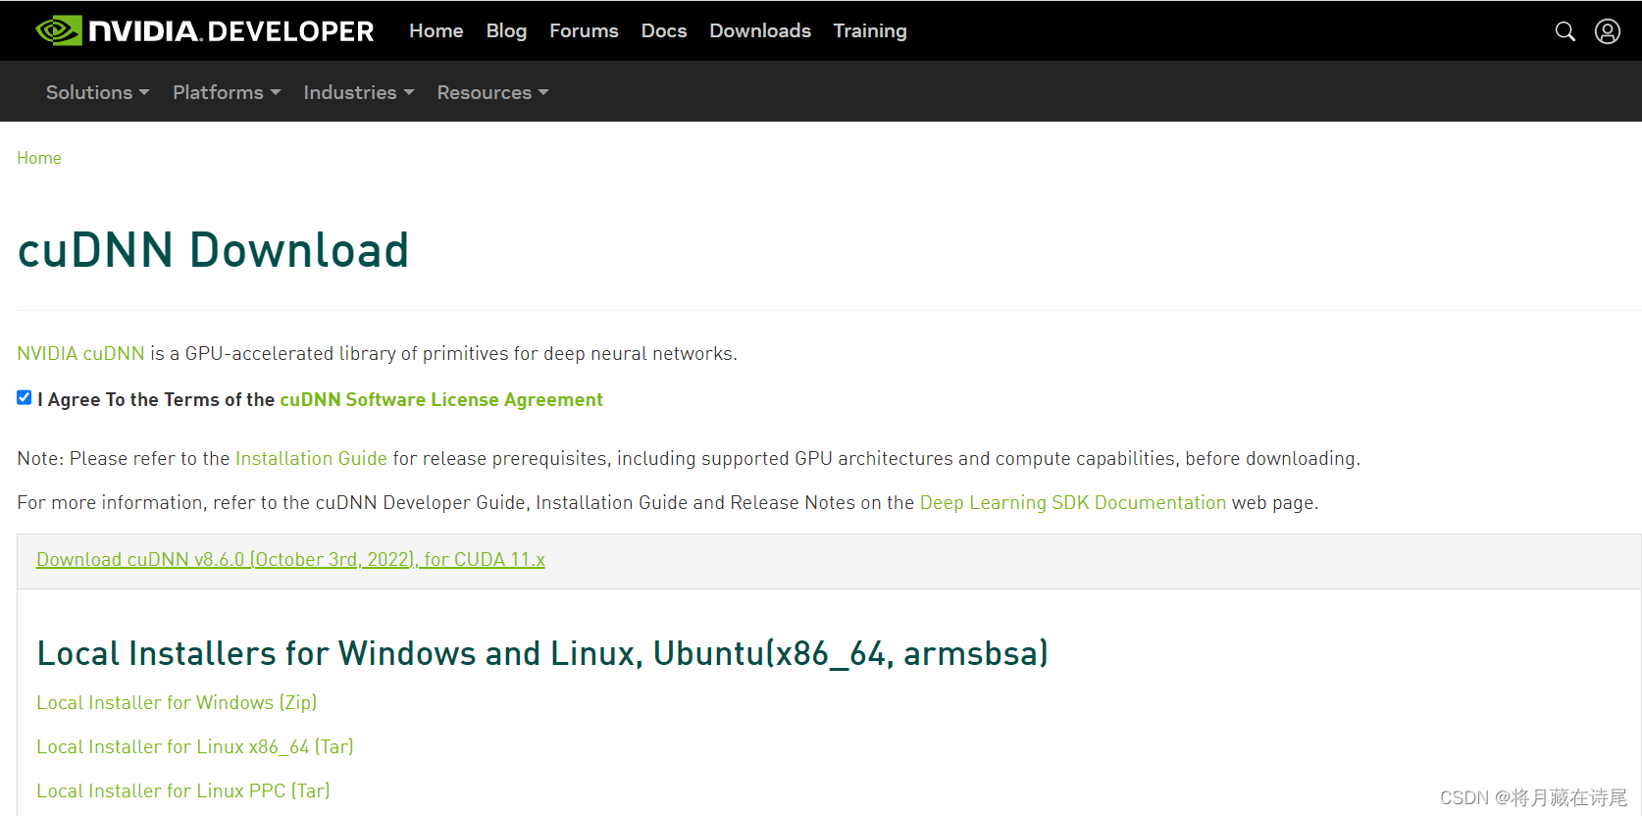The image size is (1642, 816).
Task: Expand the Platforms dropdown
Action: coord(227,92)
